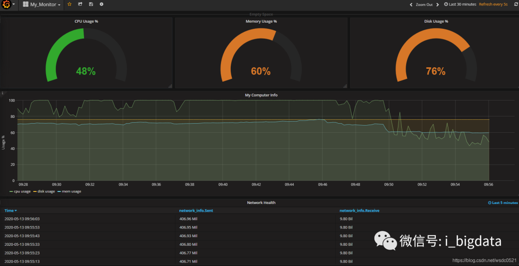Open the My_Monitor dashboard dropdown
The image size is (519, 266).
pos(41,5)
